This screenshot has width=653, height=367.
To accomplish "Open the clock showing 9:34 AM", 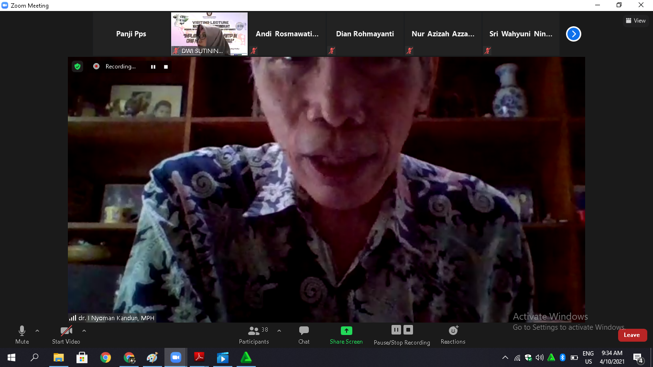I will [x=612, y=357].
